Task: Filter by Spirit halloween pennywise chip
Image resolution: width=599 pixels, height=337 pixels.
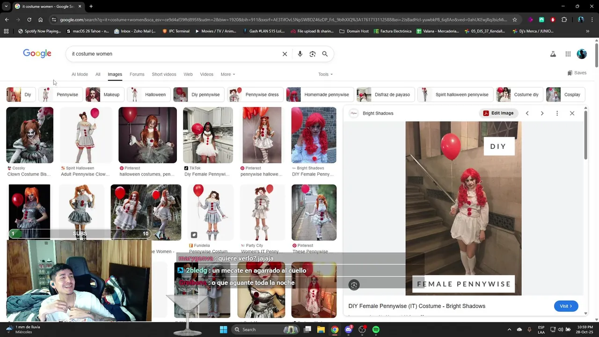Action: point(455,95)
